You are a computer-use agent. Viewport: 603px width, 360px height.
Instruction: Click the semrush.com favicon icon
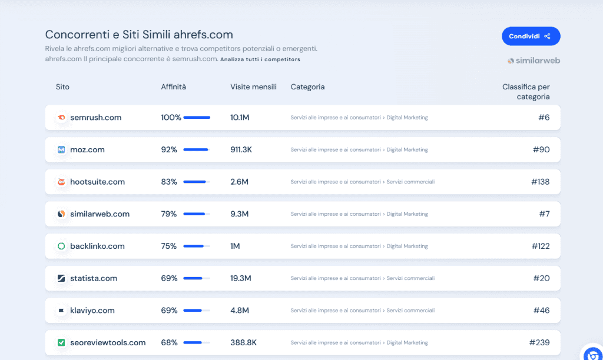(61, 118)
